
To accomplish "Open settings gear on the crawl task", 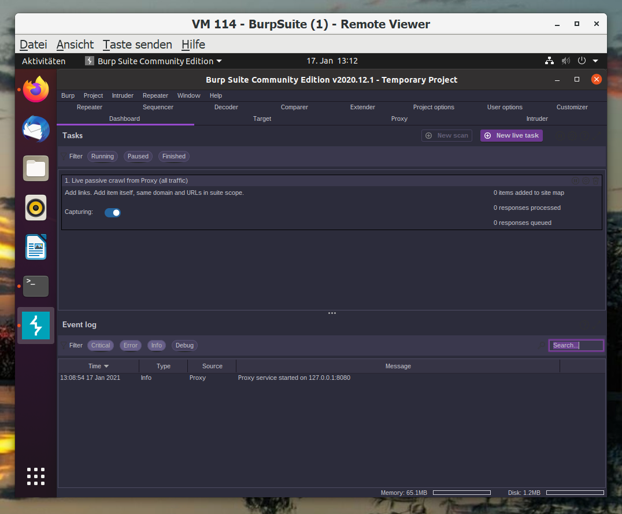I will (586, 180).
